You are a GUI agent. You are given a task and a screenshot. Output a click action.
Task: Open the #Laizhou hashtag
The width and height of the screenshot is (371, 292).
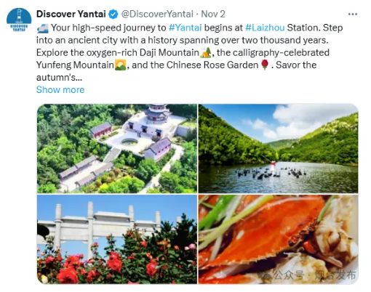[265, 28]
